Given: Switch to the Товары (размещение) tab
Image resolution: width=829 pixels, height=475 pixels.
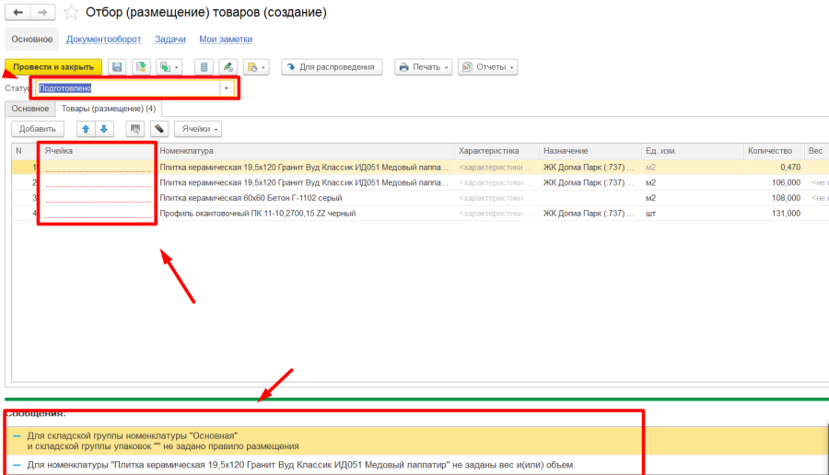Looking at the screenshot, I should (108, 109).
